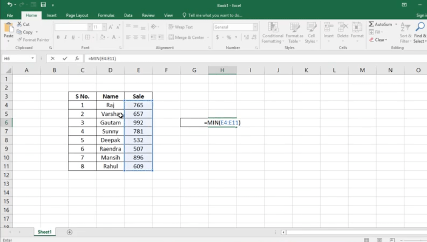The width and height of the screenshot is (427, 242).
Task: Toggle Wrap Text option
Action: click(181, 27)
